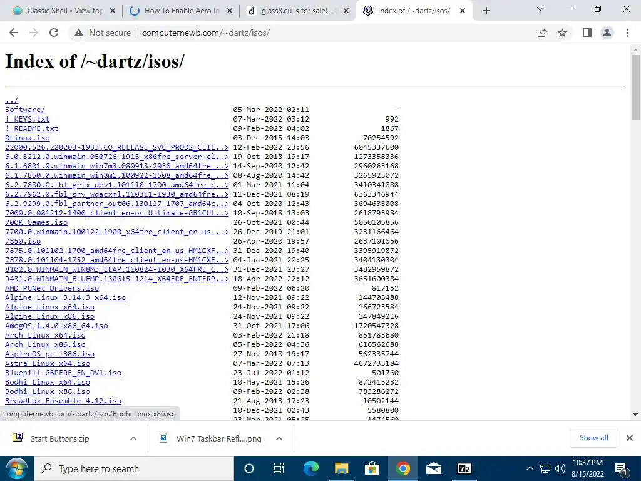Download Bodhi_Linux_x86.iso

pos(48,392)
